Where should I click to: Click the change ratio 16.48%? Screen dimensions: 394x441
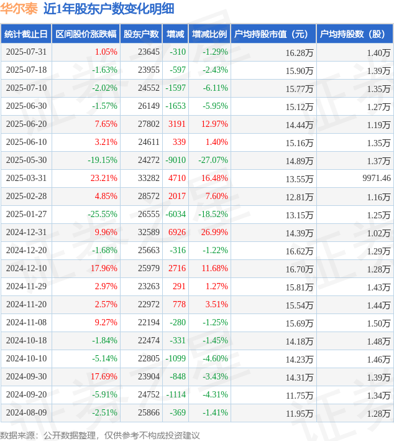coord(214,178)
